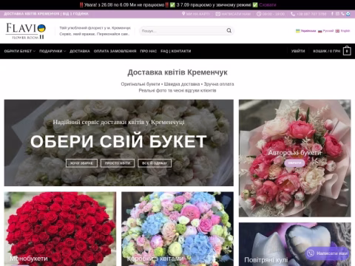Click the shopping cart bag icon
The width and height of the screenshot is (355, 266).
pos(347,51)
